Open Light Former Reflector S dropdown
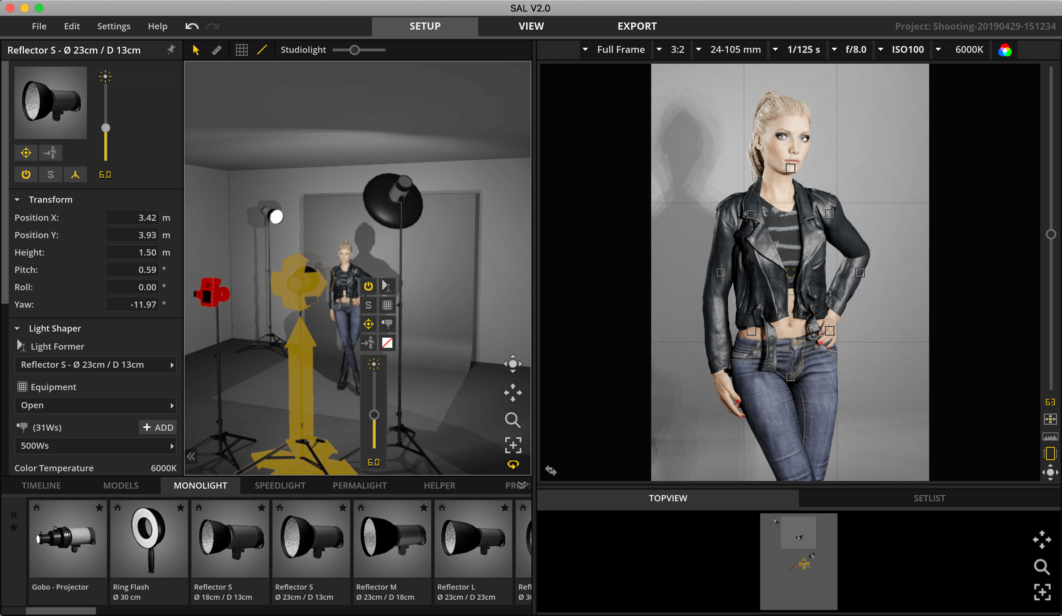1062x616 pixels. pyautogui.click(x=95, y=365)
